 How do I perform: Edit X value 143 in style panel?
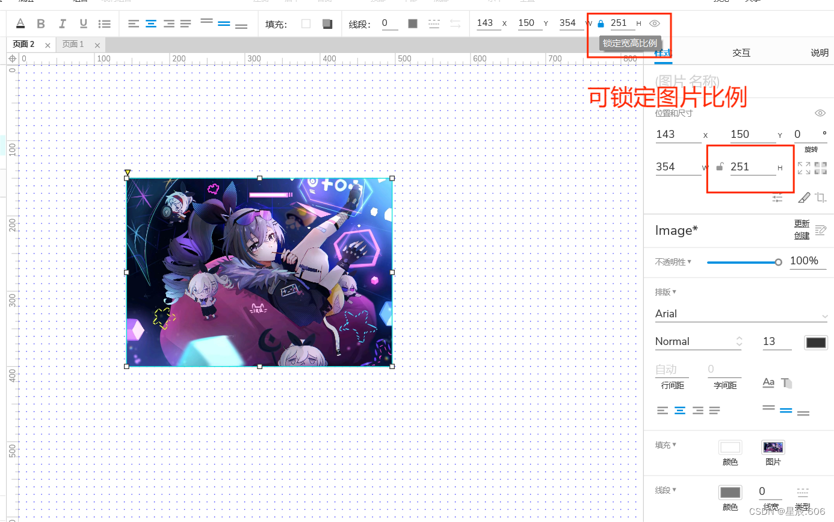[678, 135]
